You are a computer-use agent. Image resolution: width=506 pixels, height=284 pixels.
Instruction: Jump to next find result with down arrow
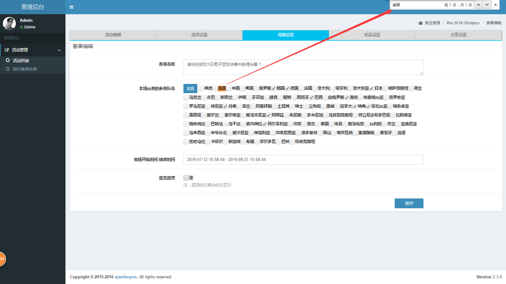click(487, 5)
